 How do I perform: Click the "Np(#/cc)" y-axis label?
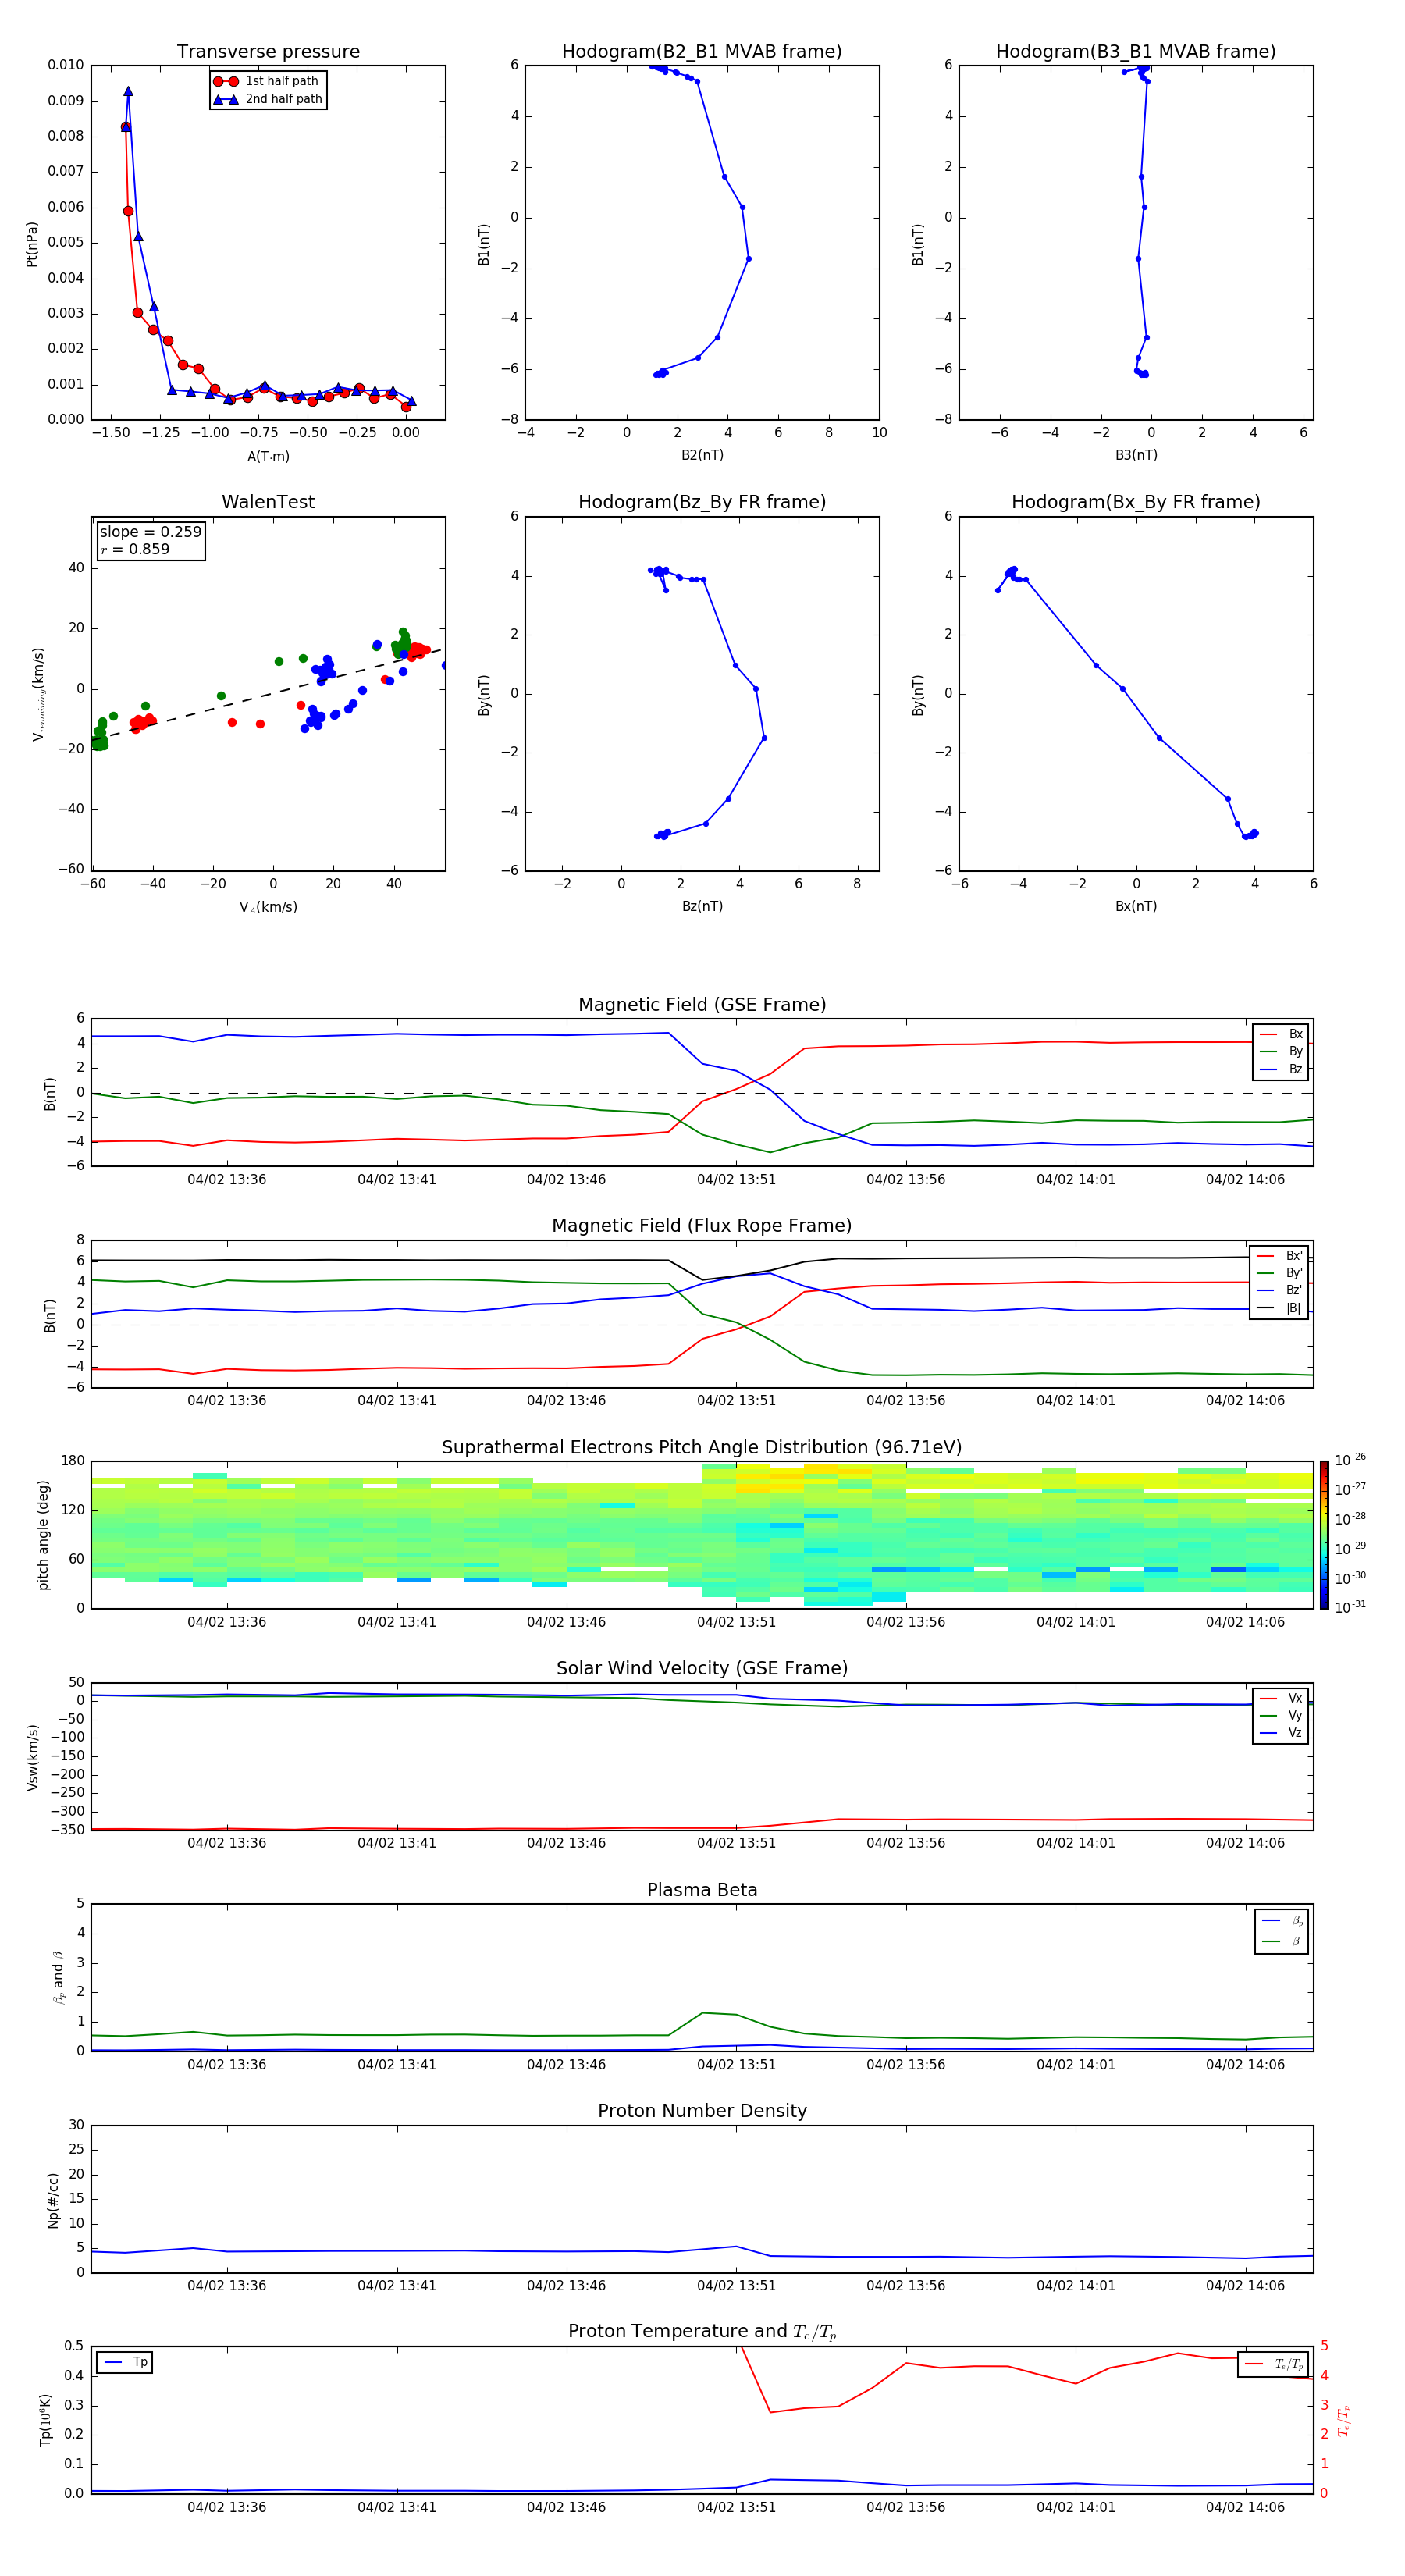(x=53, y=2199)
